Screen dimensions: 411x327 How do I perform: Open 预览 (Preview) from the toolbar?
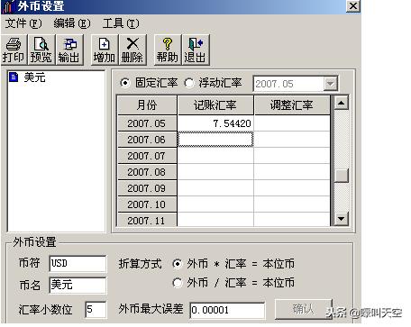41,50
